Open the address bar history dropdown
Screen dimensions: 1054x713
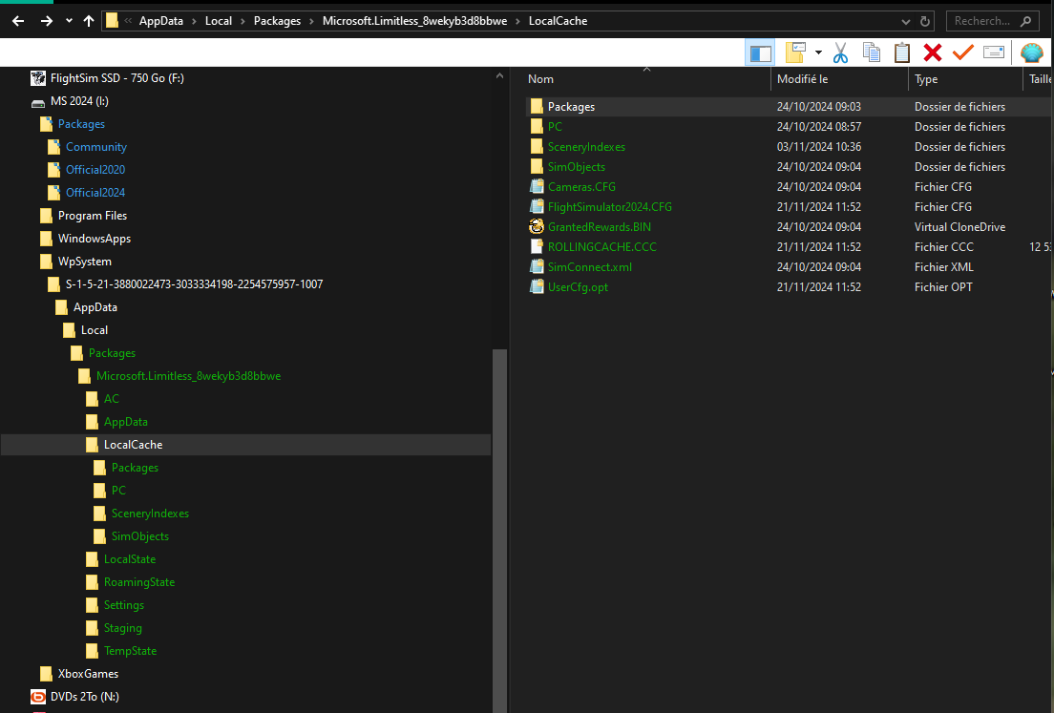pyautogui.click(x=905, y=22)
